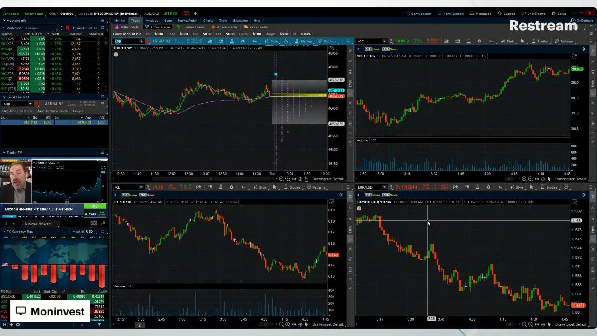Collapse the Account Info section

tap(4, 21)
